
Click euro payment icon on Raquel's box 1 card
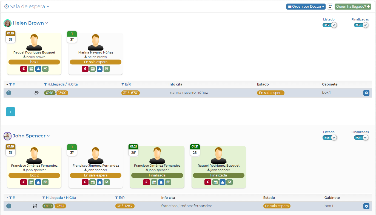coord(24,69)
